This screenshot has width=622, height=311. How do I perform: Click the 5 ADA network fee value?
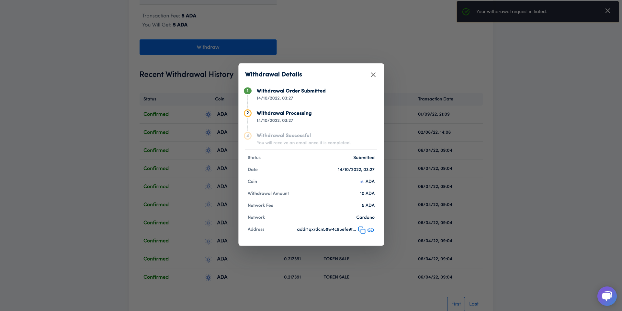point(368,205)
